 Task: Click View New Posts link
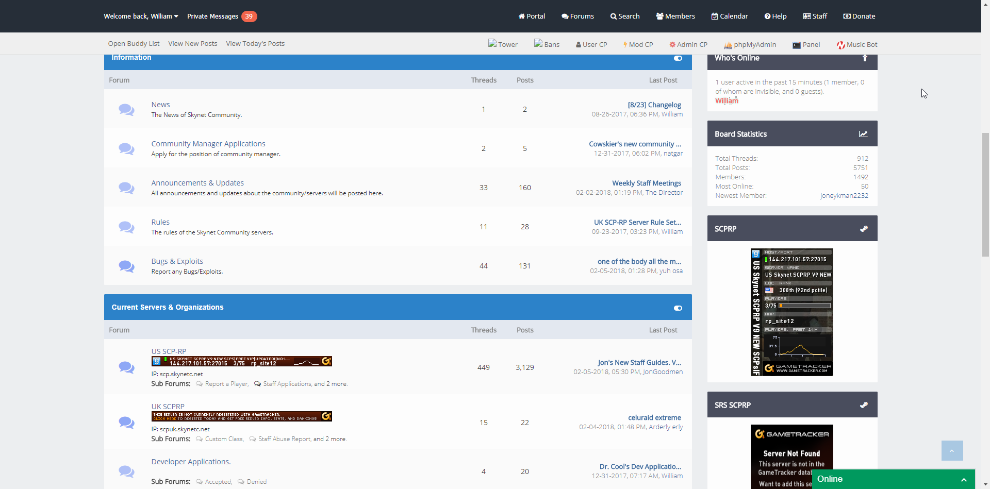(x=193, y=44)
